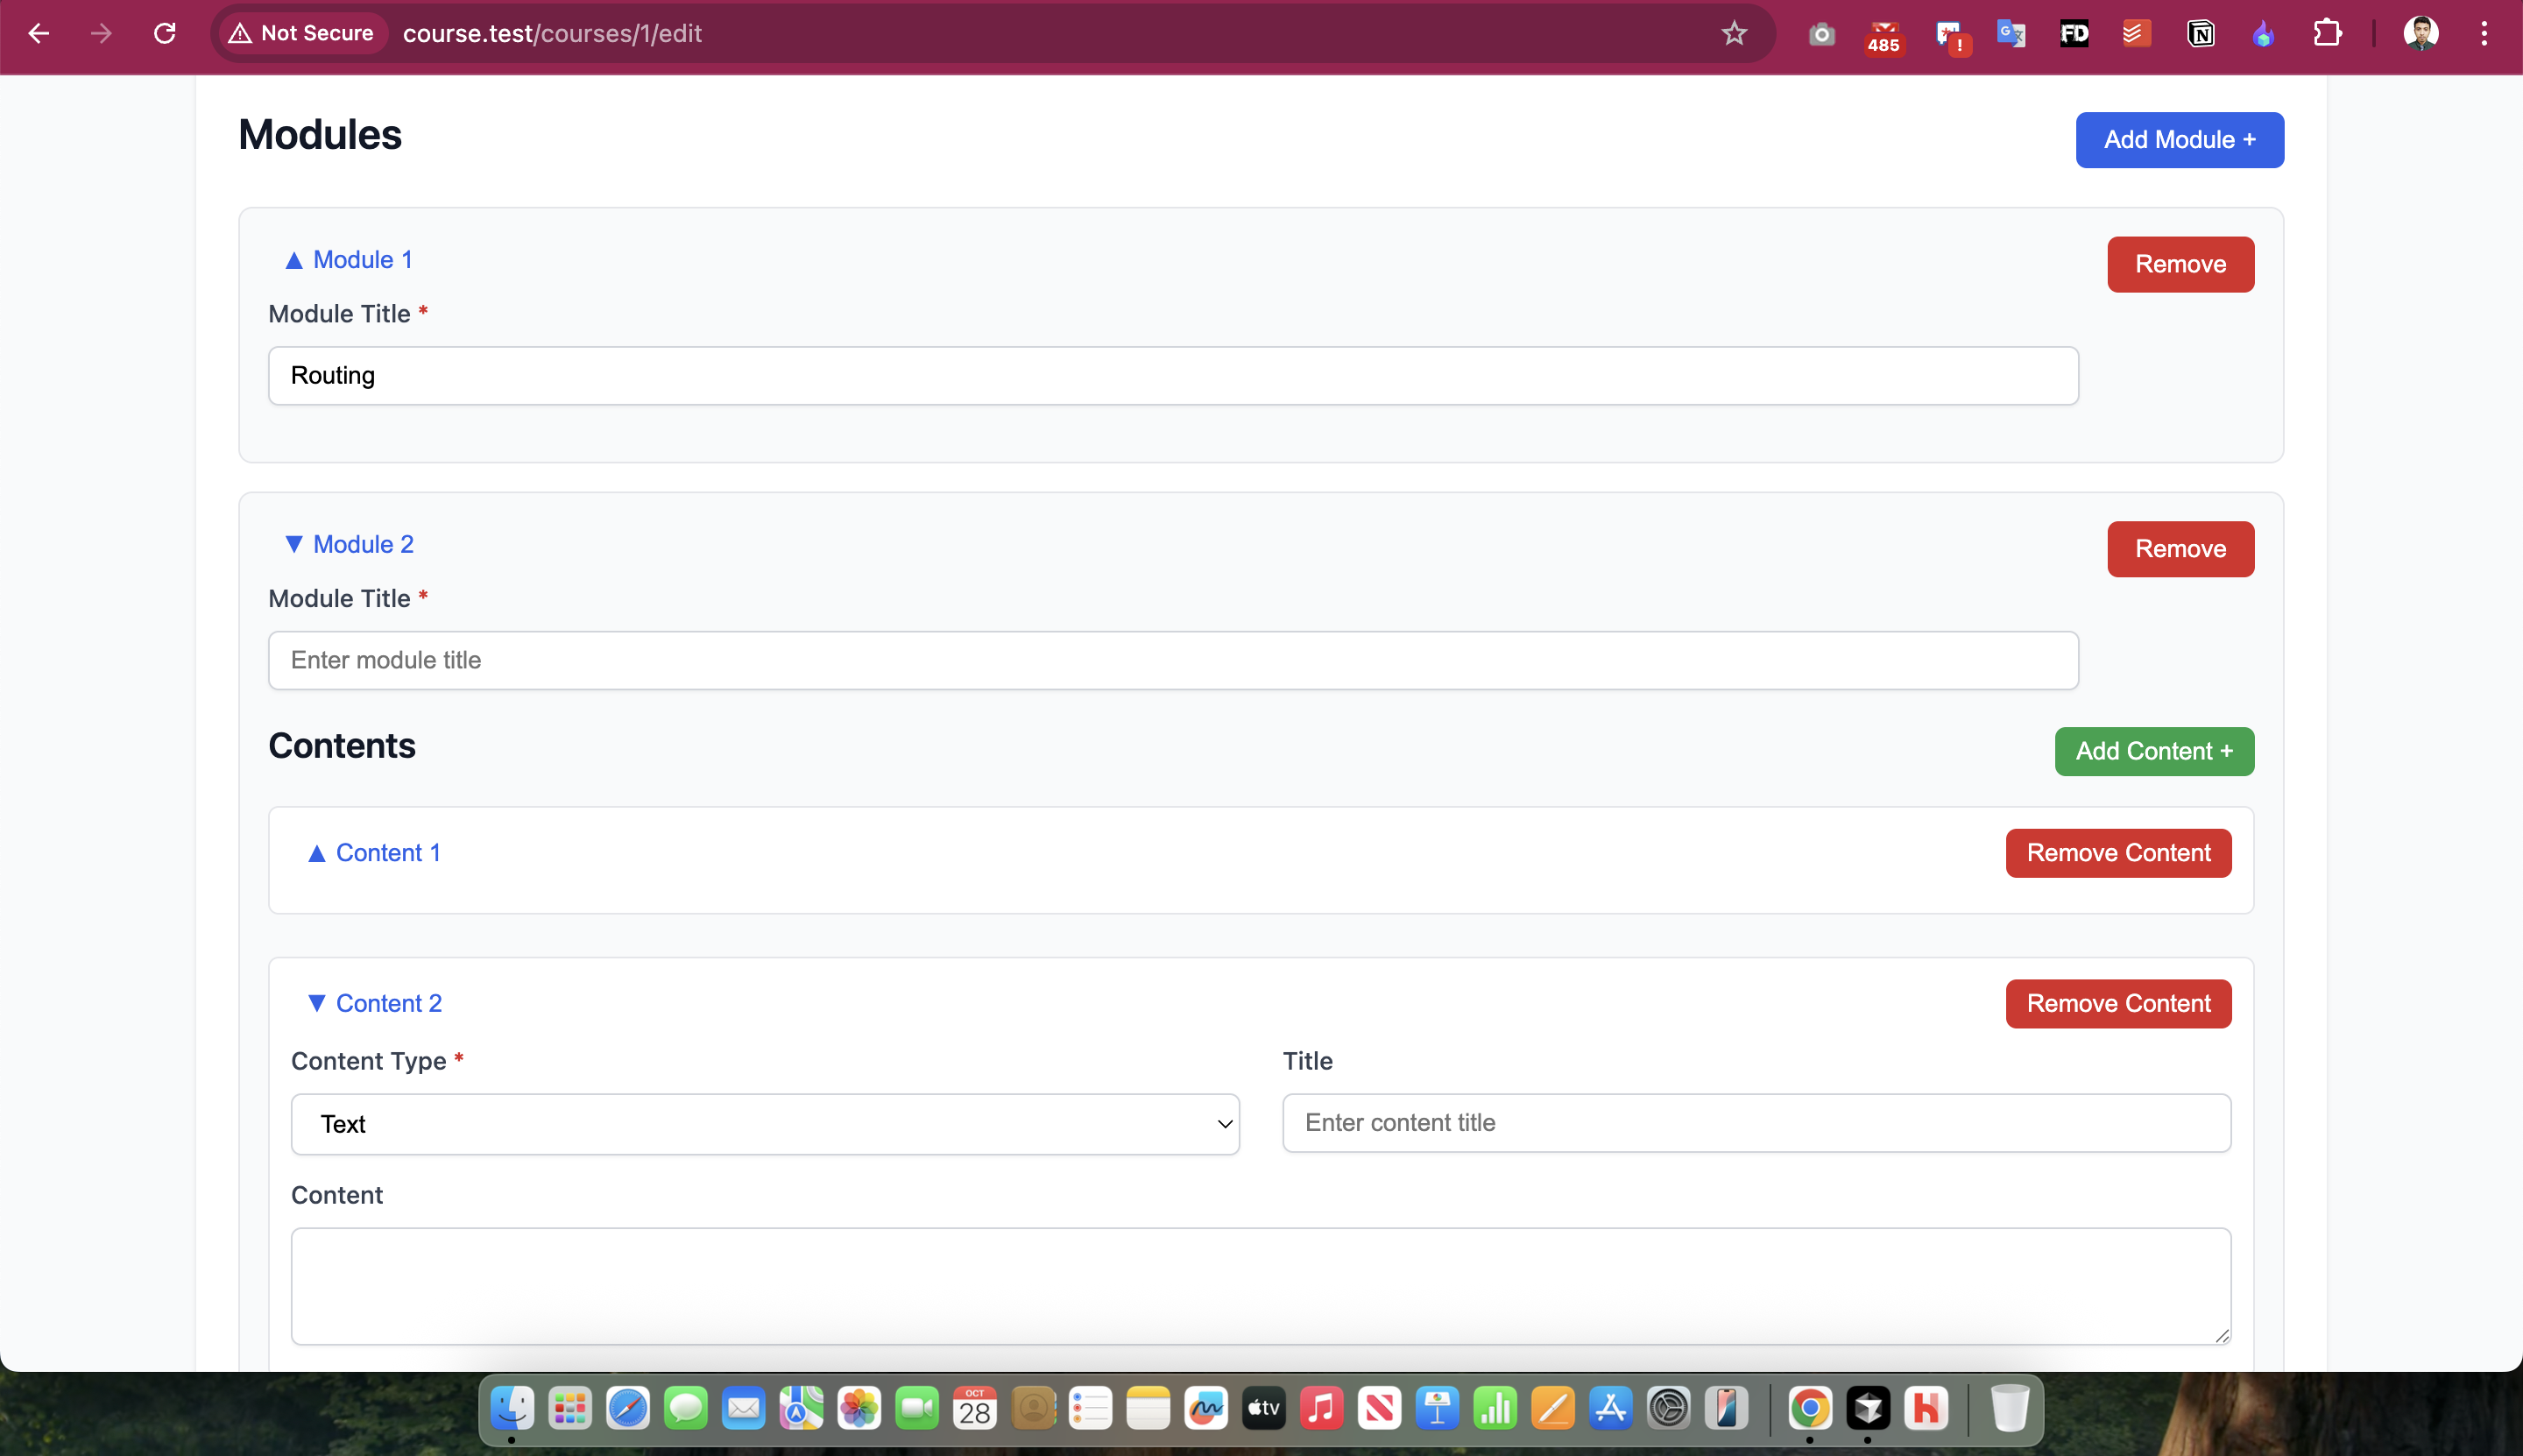Take a screenshot with the camera extension
Image resolution: width=2523 pixels, height=1456 pixels.
[1820, 33]
